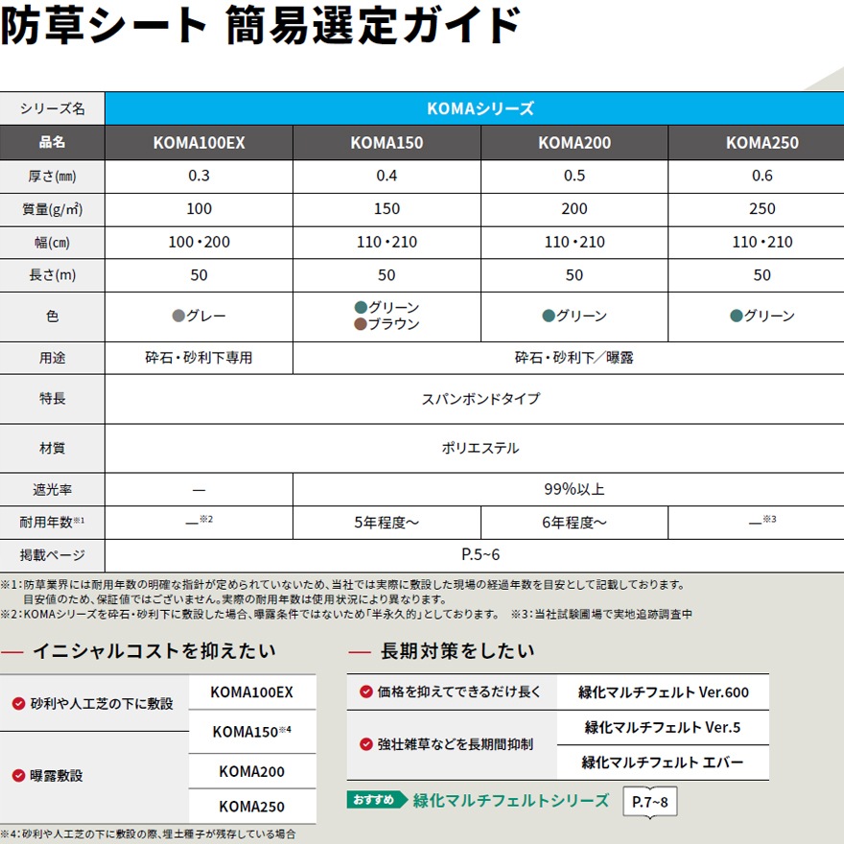The image size is (844, 844).
Task: Click the check icon beside 砂利や人工芝の下に敷設
Action: click(18, 703)
